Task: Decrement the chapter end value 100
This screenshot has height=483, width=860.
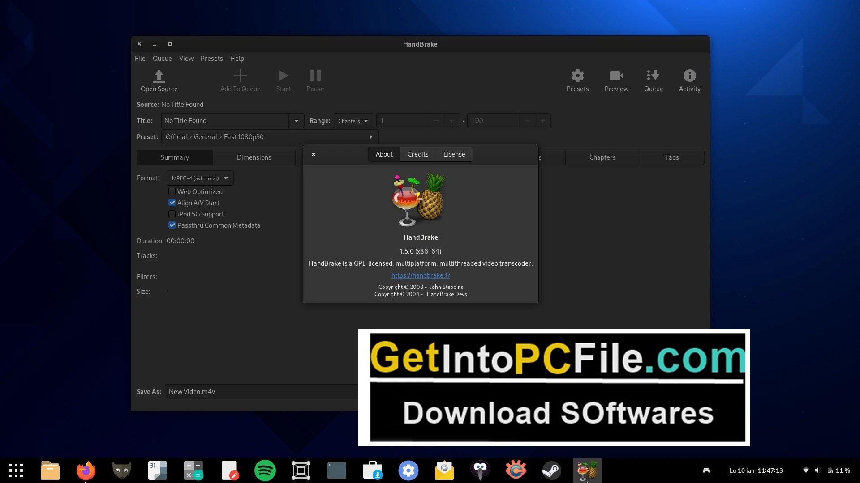Action: pyautogui.click(x=527, y=121)
